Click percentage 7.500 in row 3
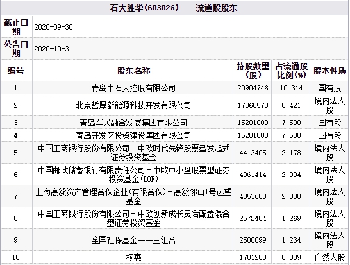The width and height of the screenshot is (350, 265). (x=291, y=123)
